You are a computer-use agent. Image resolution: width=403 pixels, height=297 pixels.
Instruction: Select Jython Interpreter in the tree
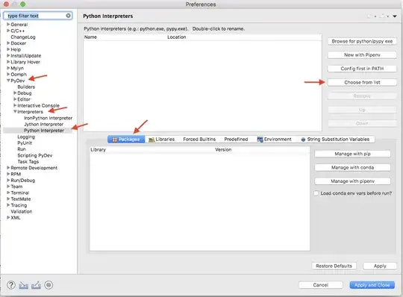click(x=44, y=125)
